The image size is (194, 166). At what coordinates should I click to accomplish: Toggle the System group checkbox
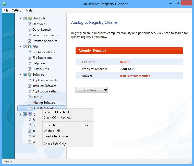[x=25, y=114]
